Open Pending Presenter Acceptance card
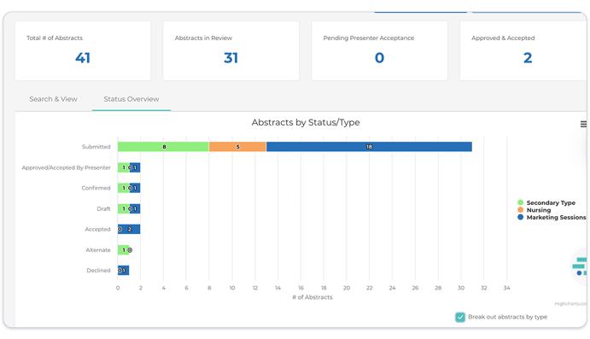Image resolution: width=590 pixels, height=339 pixels. coord(379,50)
